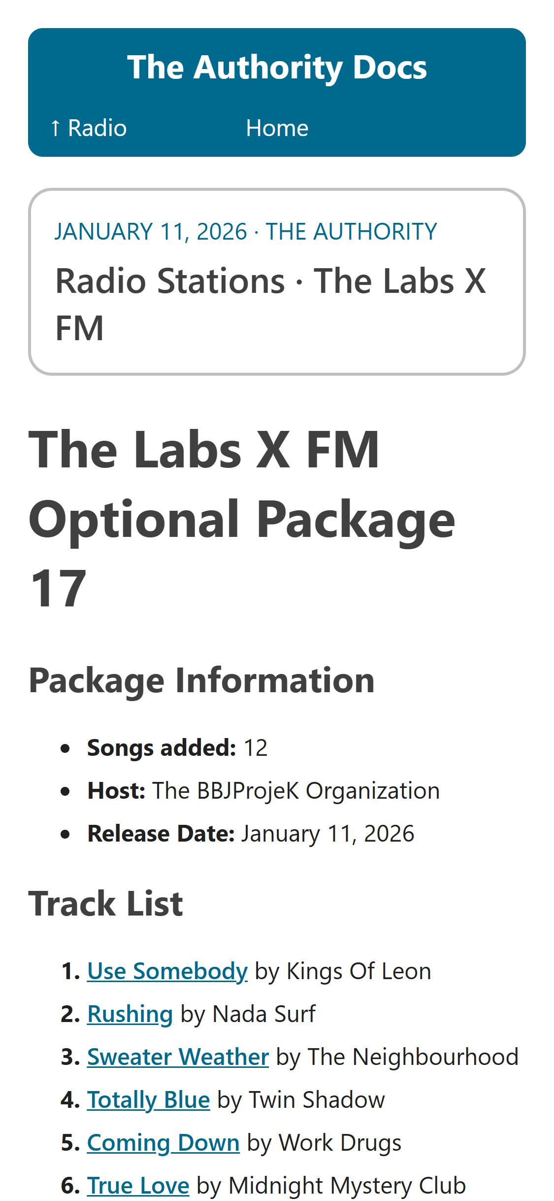The image size is (554, 1201).
Task: Follow the "Sweater Weather" song link
Action: tap(178, 1057)
